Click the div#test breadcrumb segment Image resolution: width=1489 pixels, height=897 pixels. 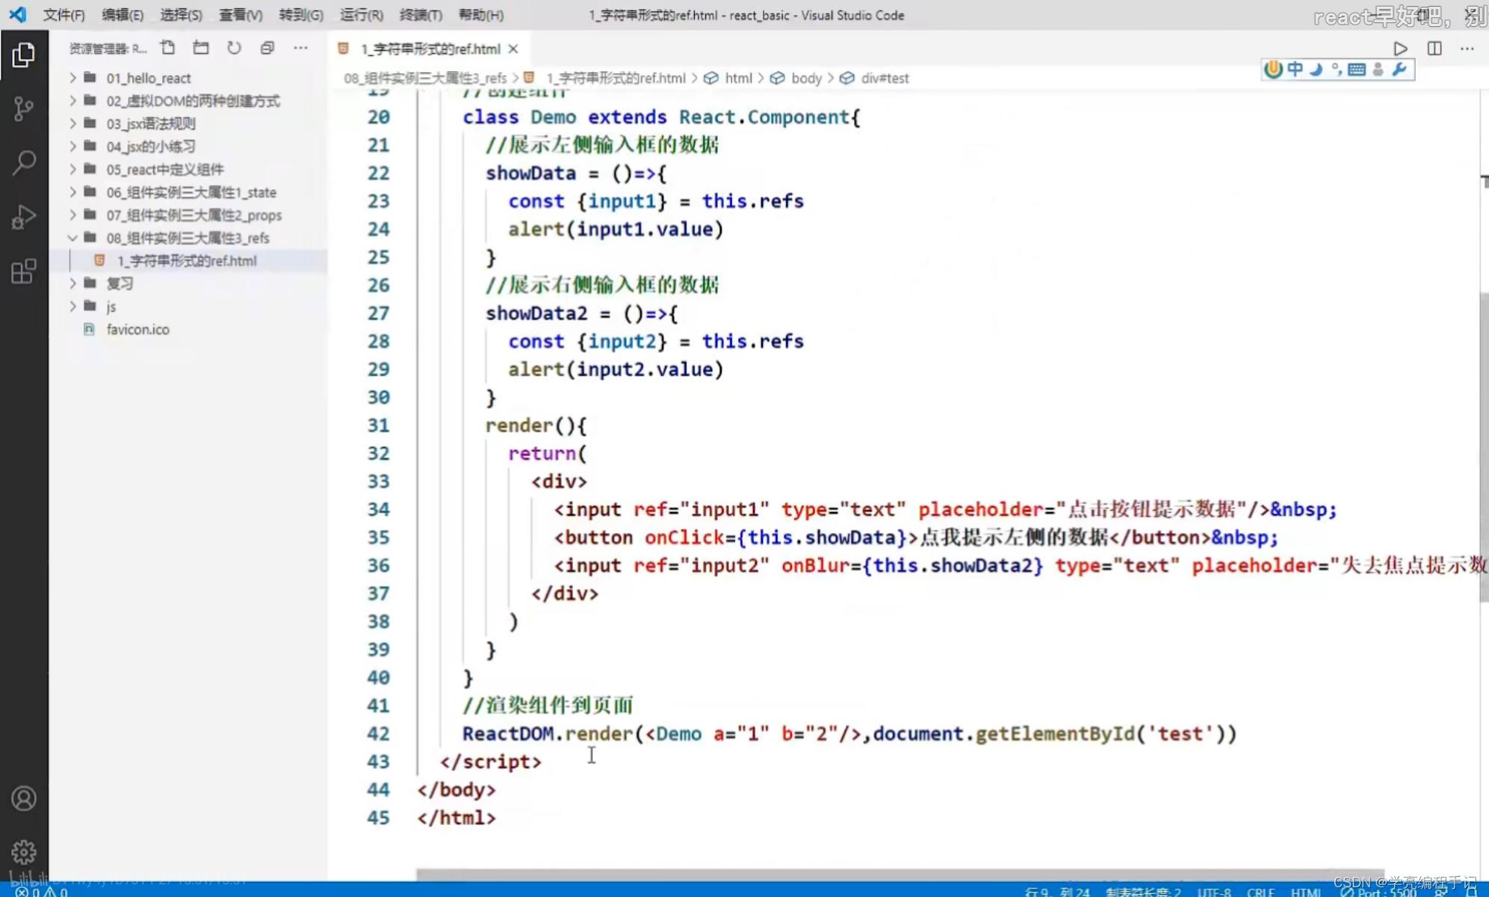pos(874,78)
